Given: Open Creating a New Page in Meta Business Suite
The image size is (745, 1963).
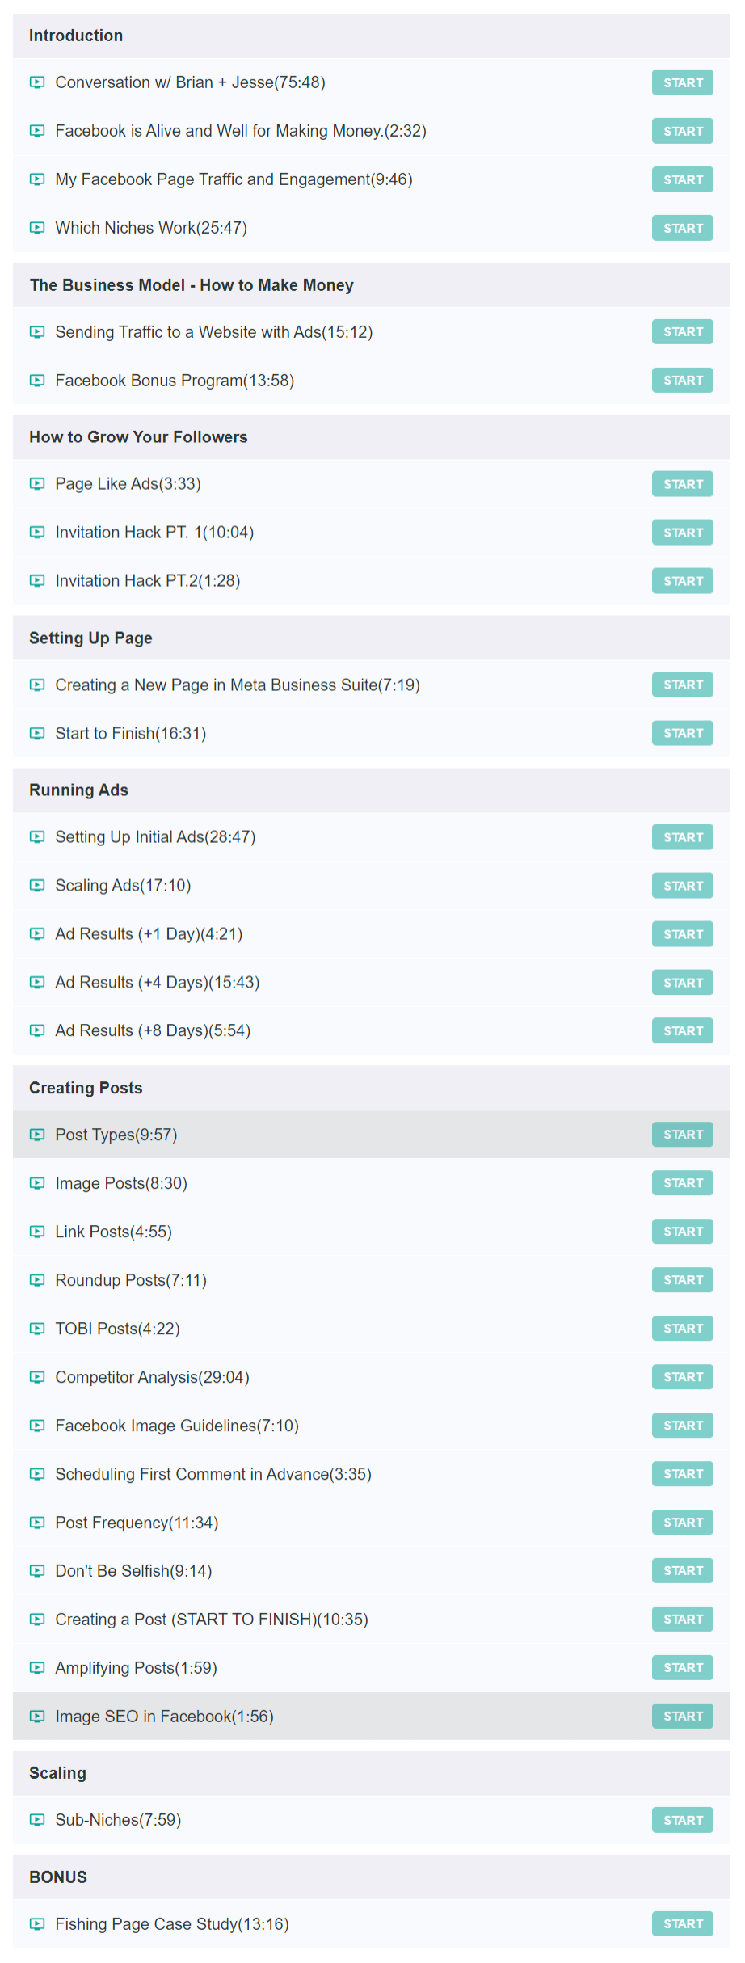Looking at the screenshot, I should (x=237, y=685).
